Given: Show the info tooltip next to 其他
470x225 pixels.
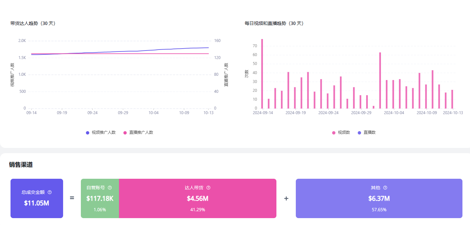Looking at the screenshot, I should (x=385, y=188).
